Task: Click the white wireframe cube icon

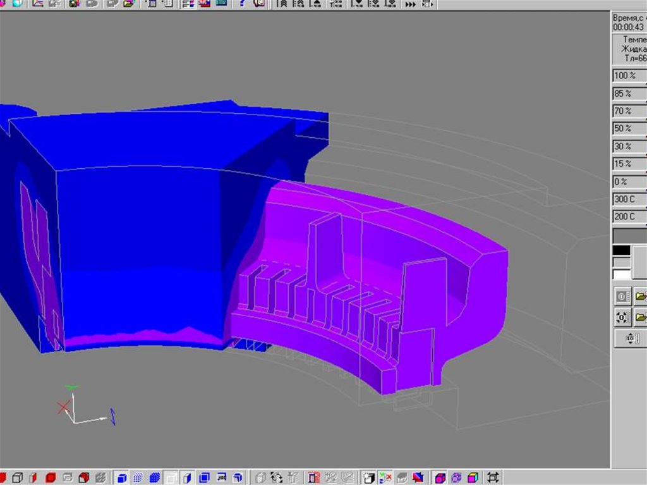Action: [x=18, y=477]
